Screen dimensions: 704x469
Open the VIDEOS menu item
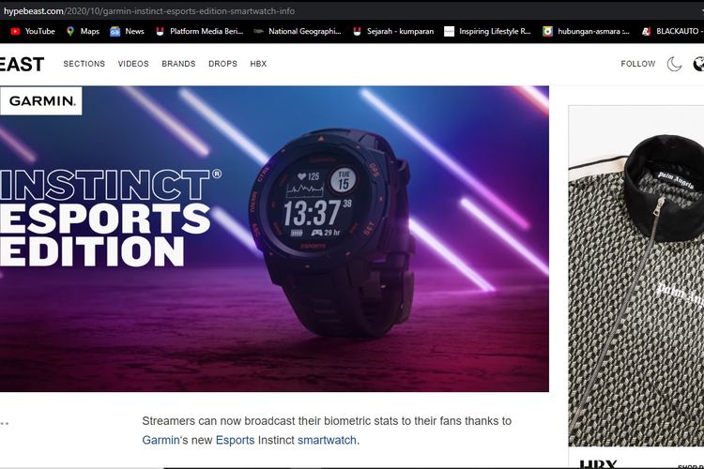coord(133,64)
